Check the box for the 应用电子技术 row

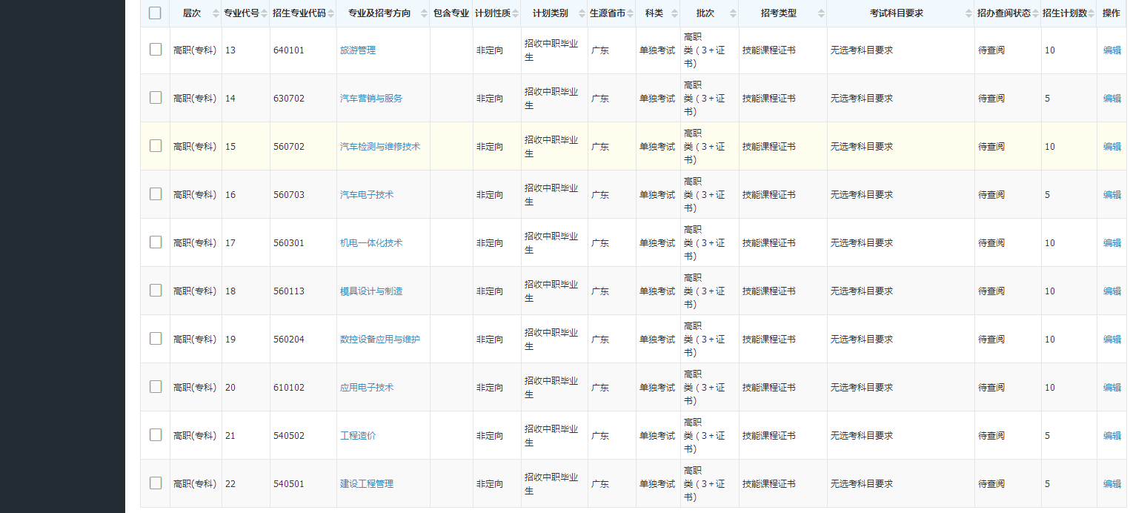(x=156, y=386)
